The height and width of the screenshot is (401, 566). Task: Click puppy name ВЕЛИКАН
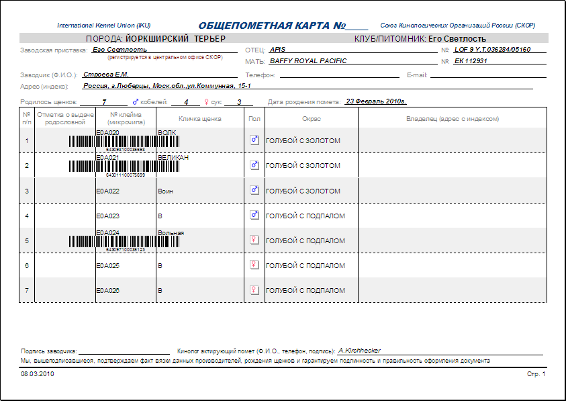coord(173,157)
